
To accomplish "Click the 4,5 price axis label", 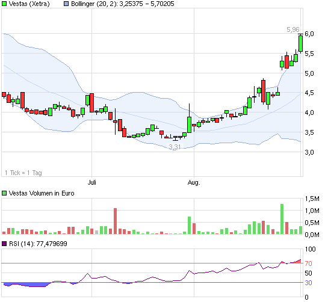I will 309,93.
